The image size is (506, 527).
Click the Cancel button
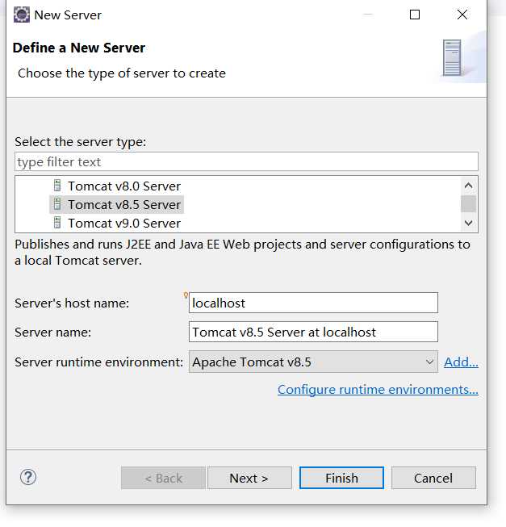coord(433,478)
